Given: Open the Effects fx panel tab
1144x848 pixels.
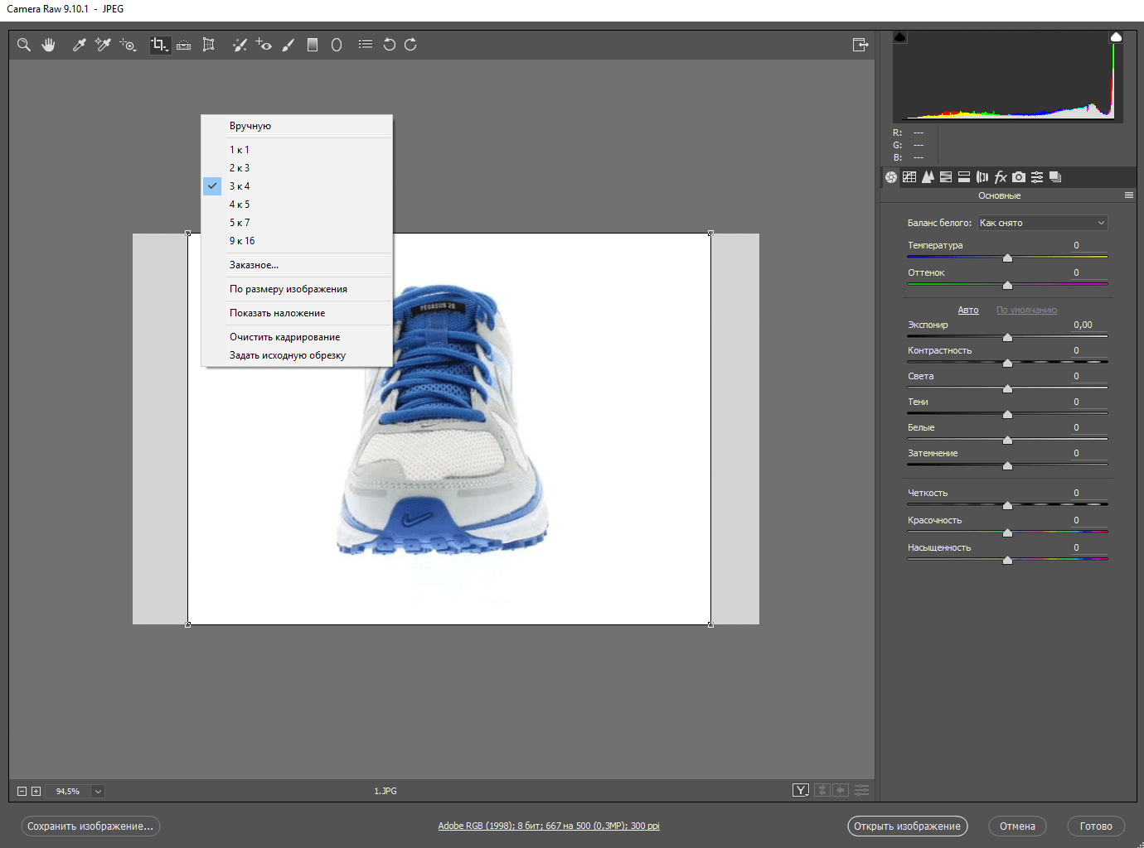Looking at the screenshot, I should (1001, 176).
